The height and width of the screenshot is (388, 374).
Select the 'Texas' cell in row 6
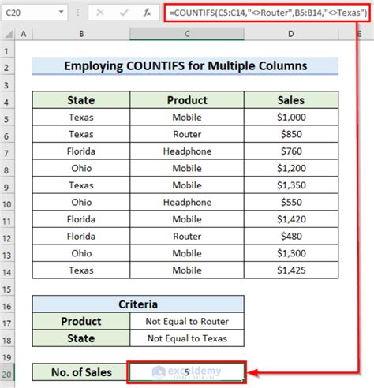81,134
